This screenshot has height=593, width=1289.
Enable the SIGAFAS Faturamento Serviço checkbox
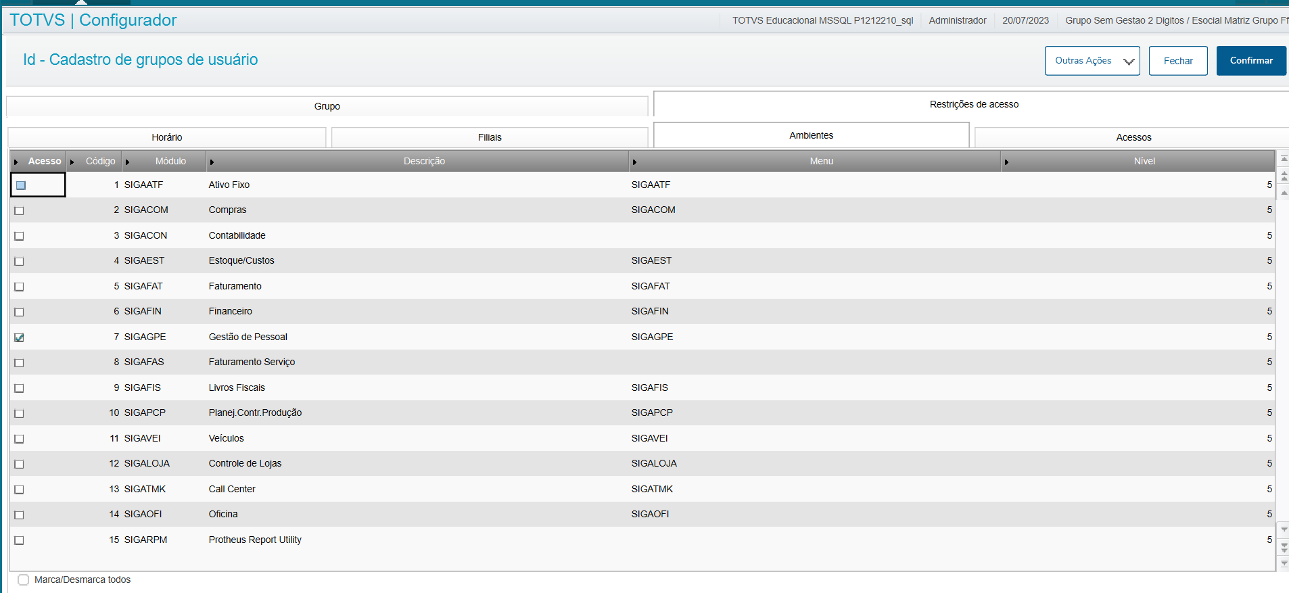click(19, 363)
